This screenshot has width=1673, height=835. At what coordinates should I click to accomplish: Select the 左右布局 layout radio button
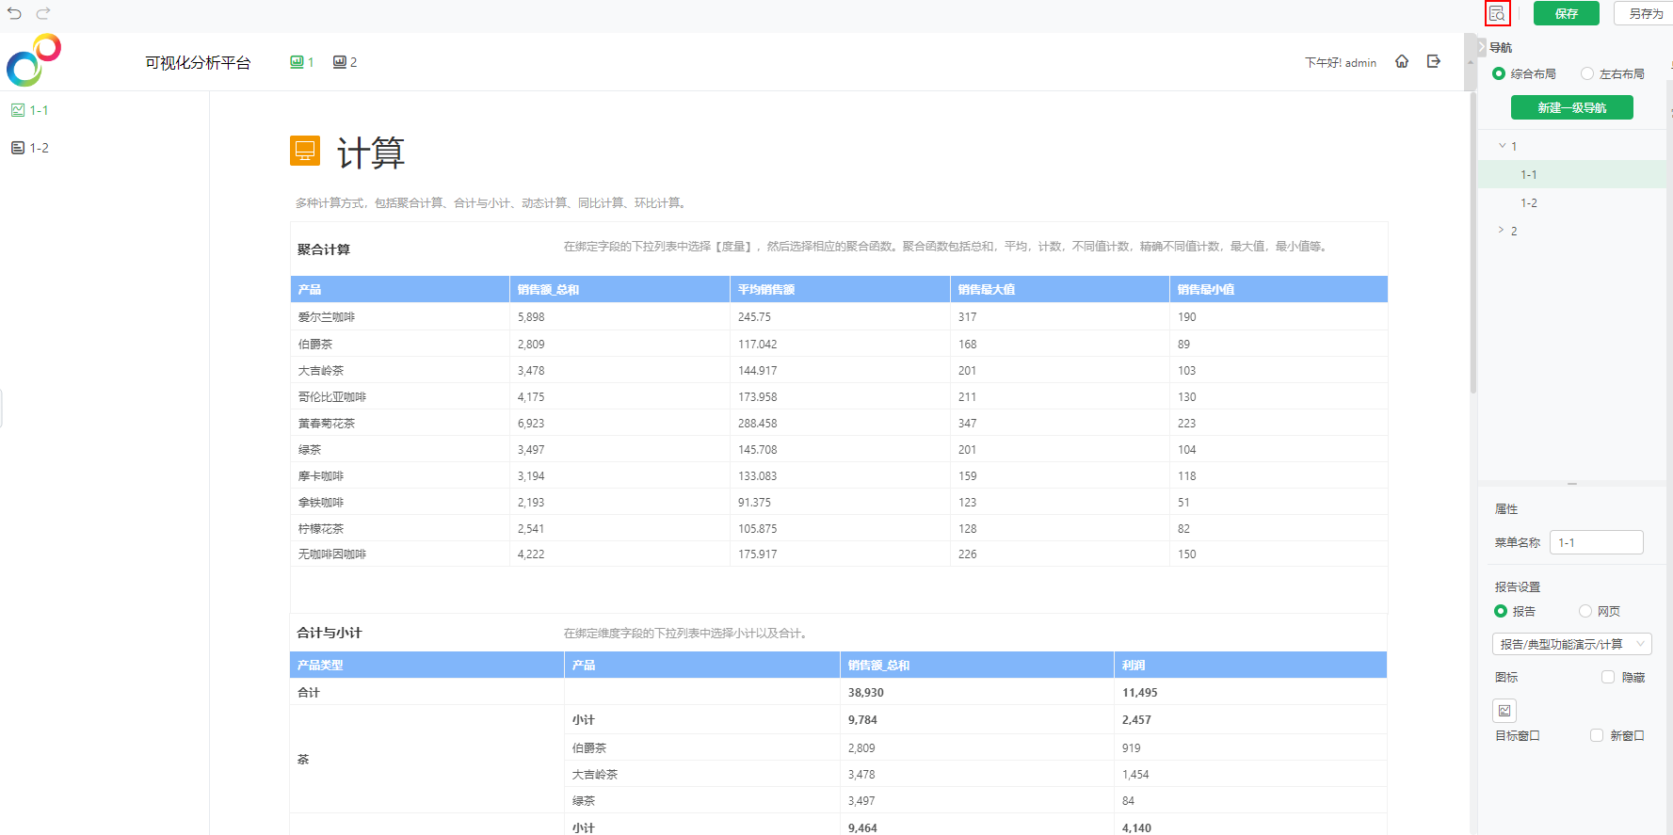point(1587,73)
